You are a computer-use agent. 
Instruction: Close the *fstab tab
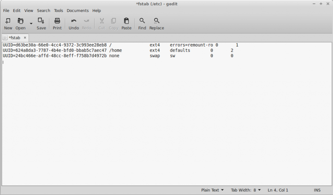point(25,38)
